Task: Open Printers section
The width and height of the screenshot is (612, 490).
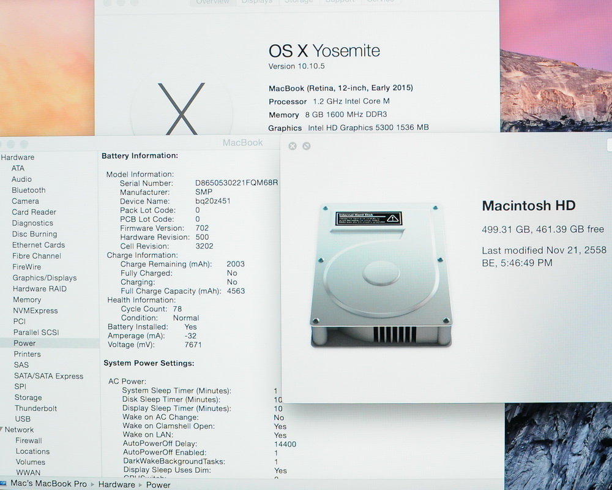Action: coord(28,354)
